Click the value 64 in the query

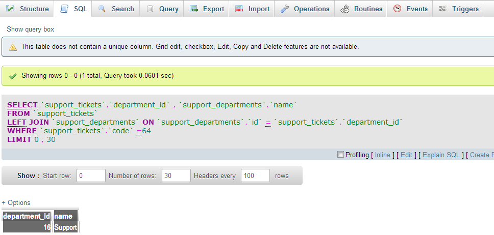click(x=146, y=131)
